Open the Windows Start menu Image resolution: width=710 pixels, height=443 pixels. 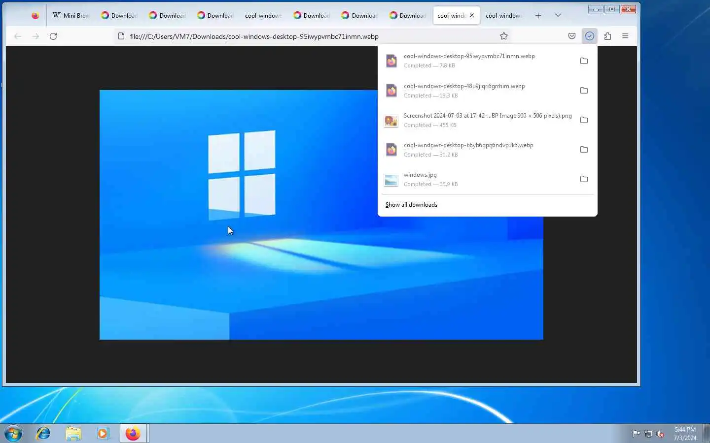(x=13, y=434)
